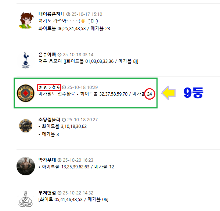The image size is (220, 211).
Task: Click 박가부대's muscular man avatar
Action: 26,166
